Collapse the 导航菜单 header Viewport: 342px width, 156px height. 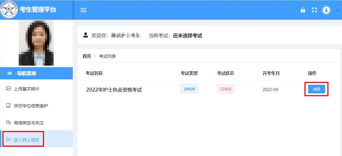(37, 73)
